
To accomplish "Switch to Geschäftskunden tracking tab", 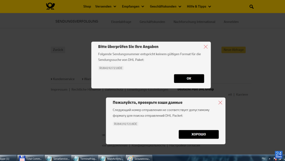I will (152, 22).
